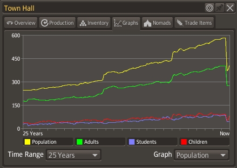Click the Children legend button
The height and width of the screenshot is (168, 237).
(204, 142)
